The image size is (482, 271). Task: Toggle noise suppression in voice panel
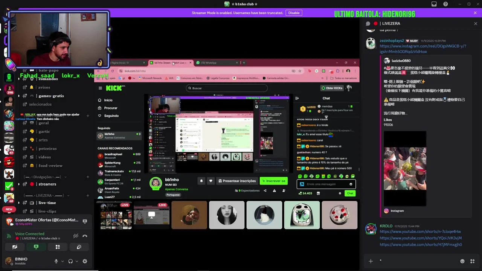point(76,236)
